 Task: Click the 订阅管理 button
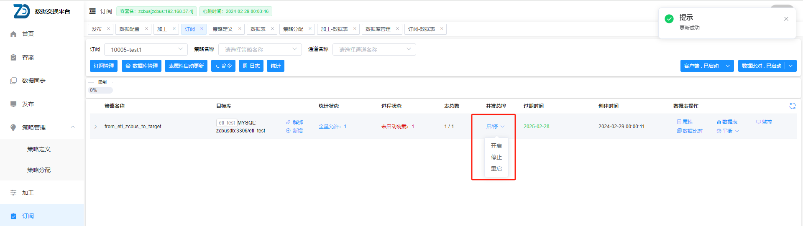click(104, 66)
